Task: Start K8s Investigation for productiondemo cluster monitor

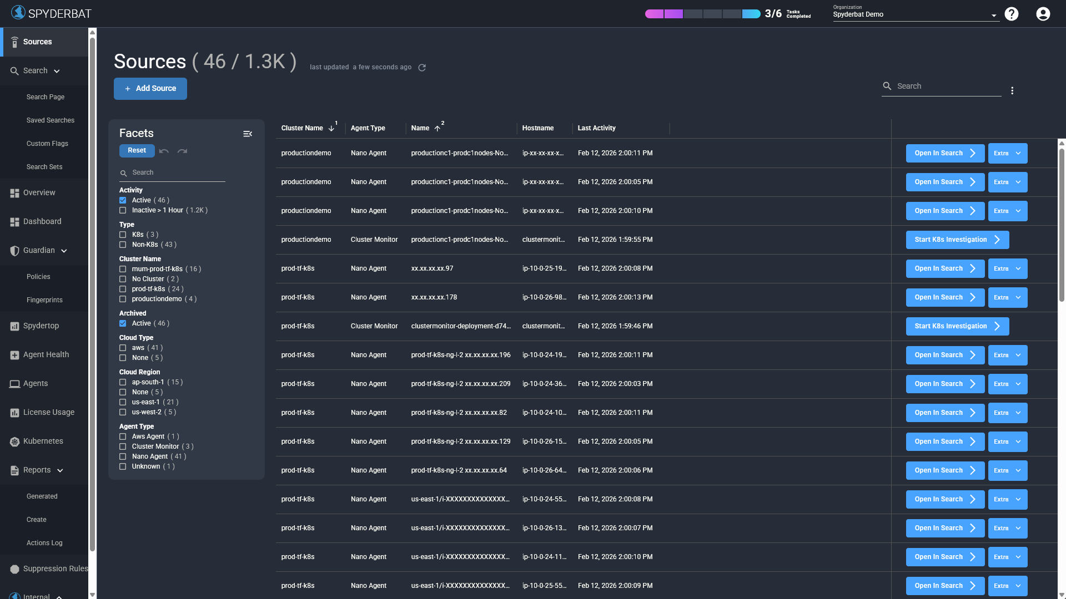Action: [957, 240]
